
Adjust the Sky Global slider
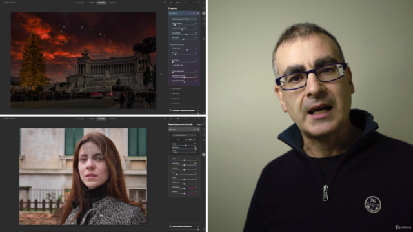point(184,39)
